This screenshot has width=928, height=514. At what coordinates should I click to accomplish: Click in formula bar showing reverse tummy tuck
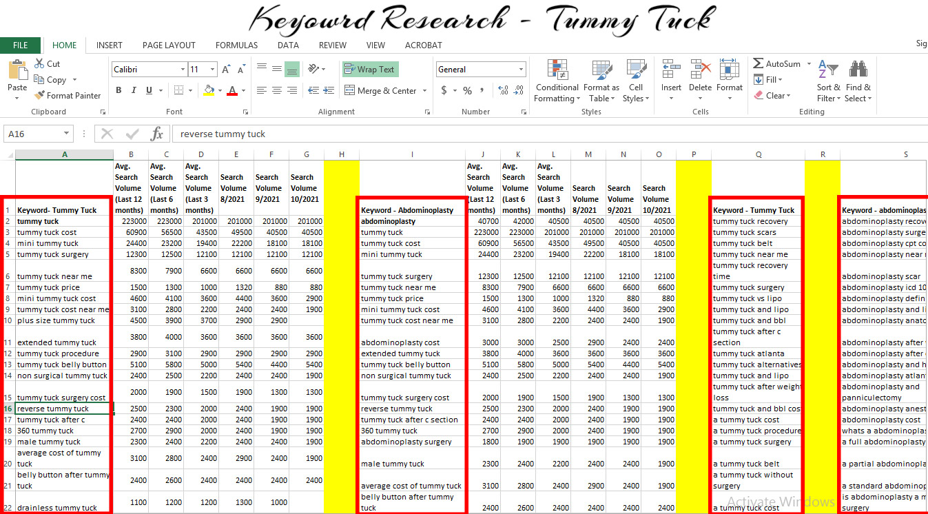[550, 134]
